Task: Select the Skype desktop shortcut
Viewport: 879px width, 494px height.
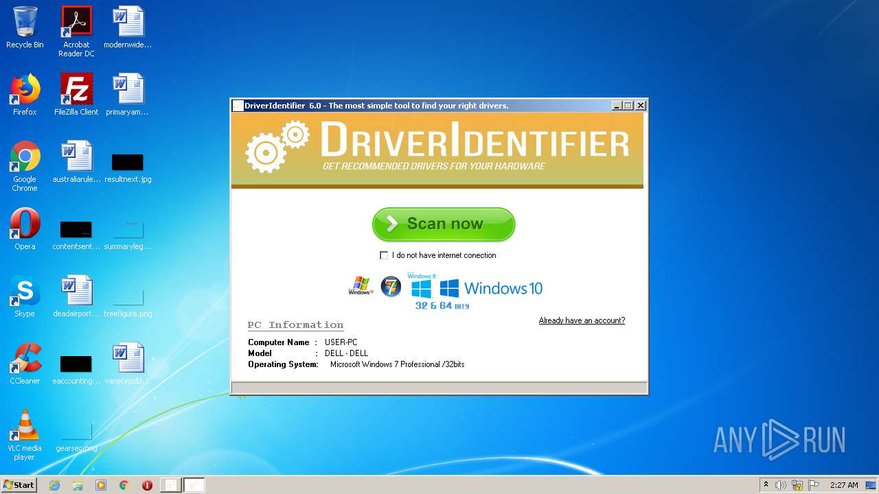Action: coord(25,296)
